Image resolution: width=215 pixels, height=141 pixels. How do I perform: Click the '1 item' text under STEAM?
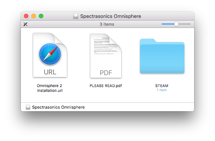click(162, 90)
